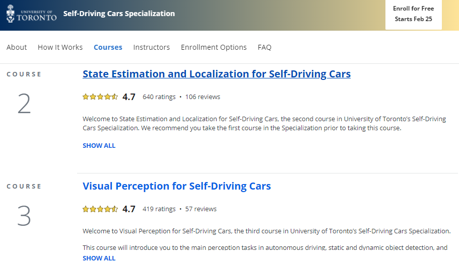Viewport: 459px width, 266px height.
Task: Click the 106 reviews text
Action: tap(203, 97)
